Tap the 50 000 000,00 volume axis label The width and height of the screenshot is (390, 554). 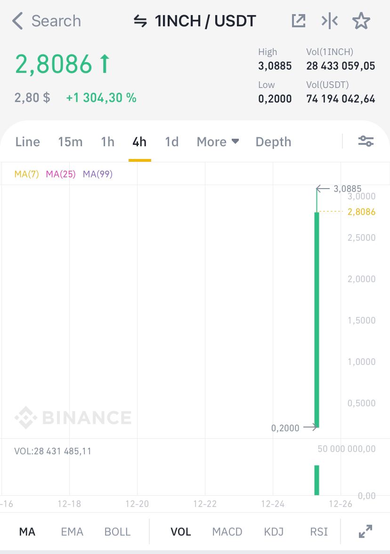coord(347,449)
